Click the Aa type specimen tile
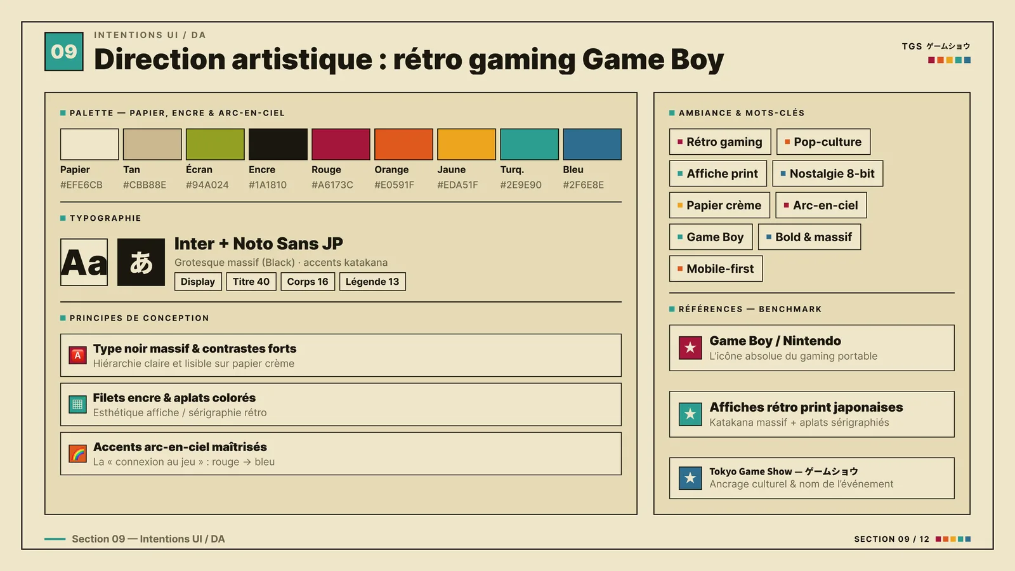The height and width of the screenshot is (571, 1015). coord(84,262)
